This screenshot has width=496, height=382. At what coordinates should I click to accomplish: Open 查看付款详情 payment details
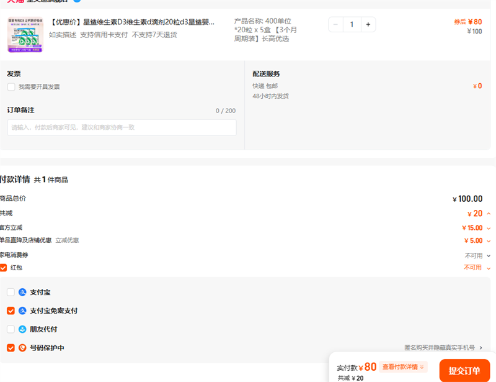tap(403, 367)
